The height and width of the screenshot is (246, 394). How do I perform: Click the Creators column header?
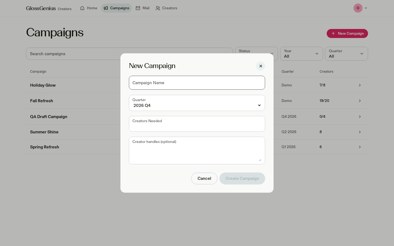tap(326, 72)
